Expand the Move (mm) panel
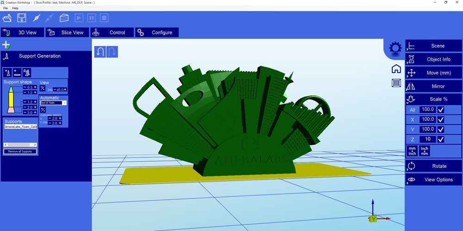The height and width of the screenshot is (231, 463). pyautogui.click(x=433, y=73)
